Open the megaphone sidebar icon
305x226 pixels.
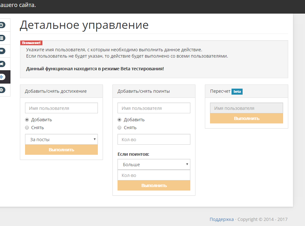pos(2,64)
